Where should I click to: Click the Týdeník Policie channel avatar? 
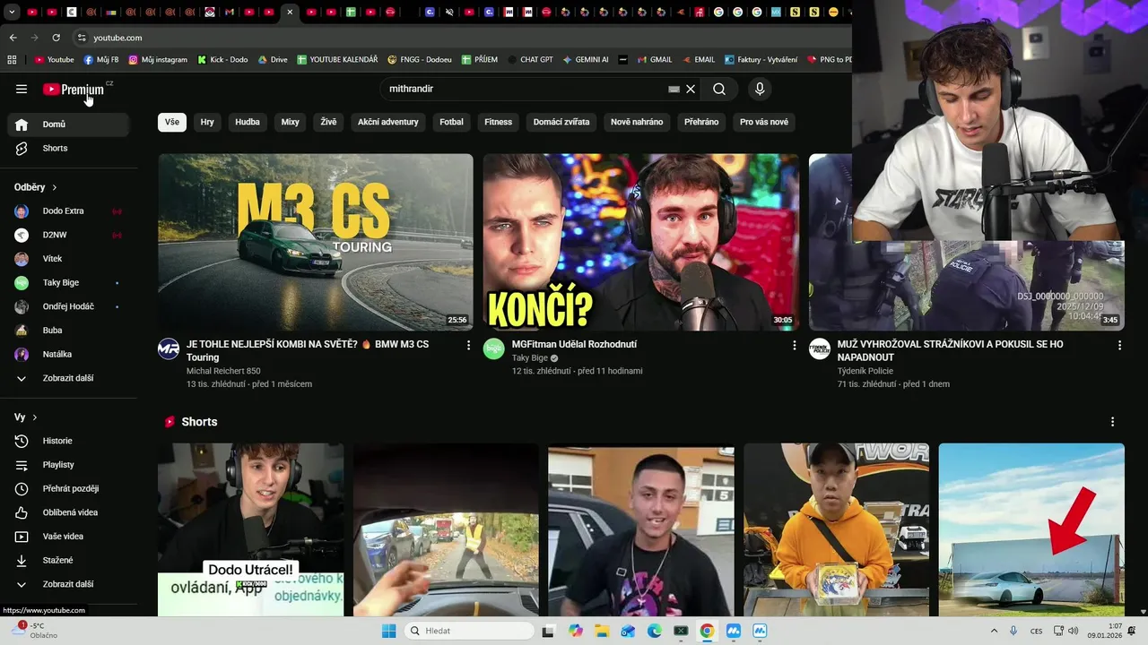tap(820, 349)
